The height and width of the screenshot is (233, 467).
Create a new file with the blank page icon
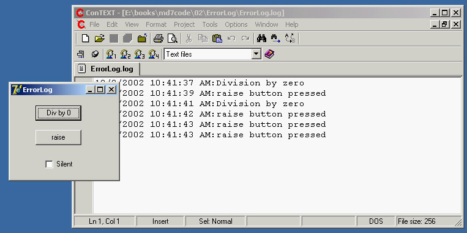85,38
